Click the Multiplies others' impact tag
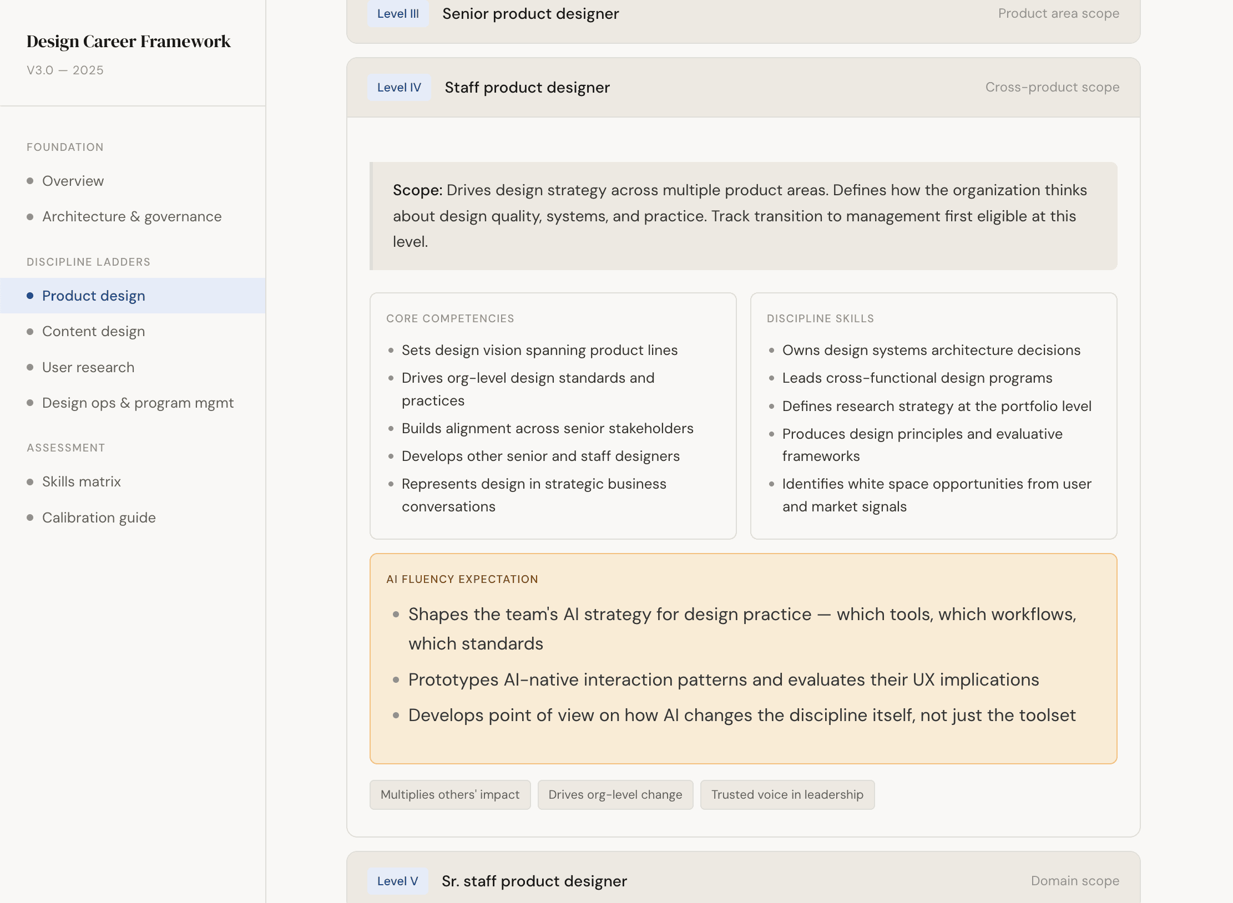1233x903 pixels. coord(449,795)
